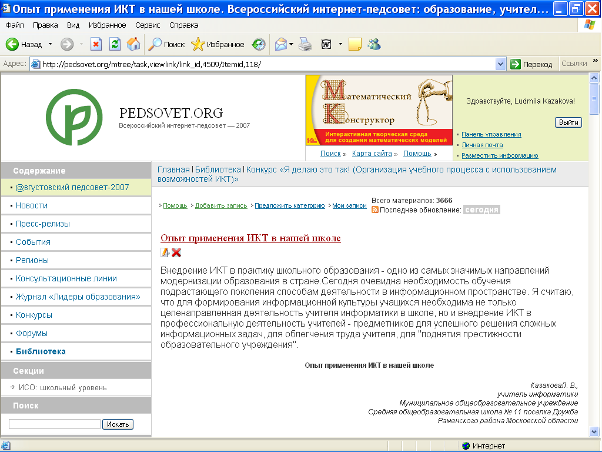Click the Помощь link beside Карта сайта
The image size is (602, 452).
[417, 154]
